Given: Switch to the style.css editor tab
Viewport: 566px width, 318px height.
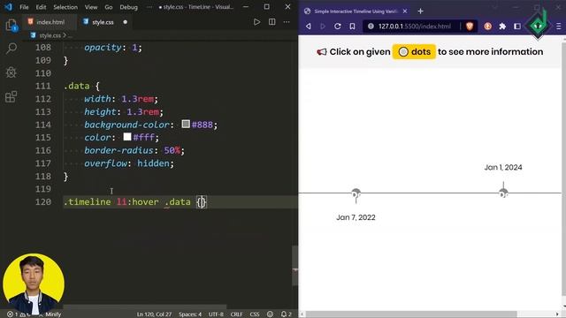Looking at the screenshot, I should 103,22.
